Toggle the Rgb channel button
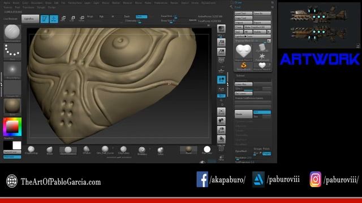Screen dimensions: 362x203 [101, 16]
